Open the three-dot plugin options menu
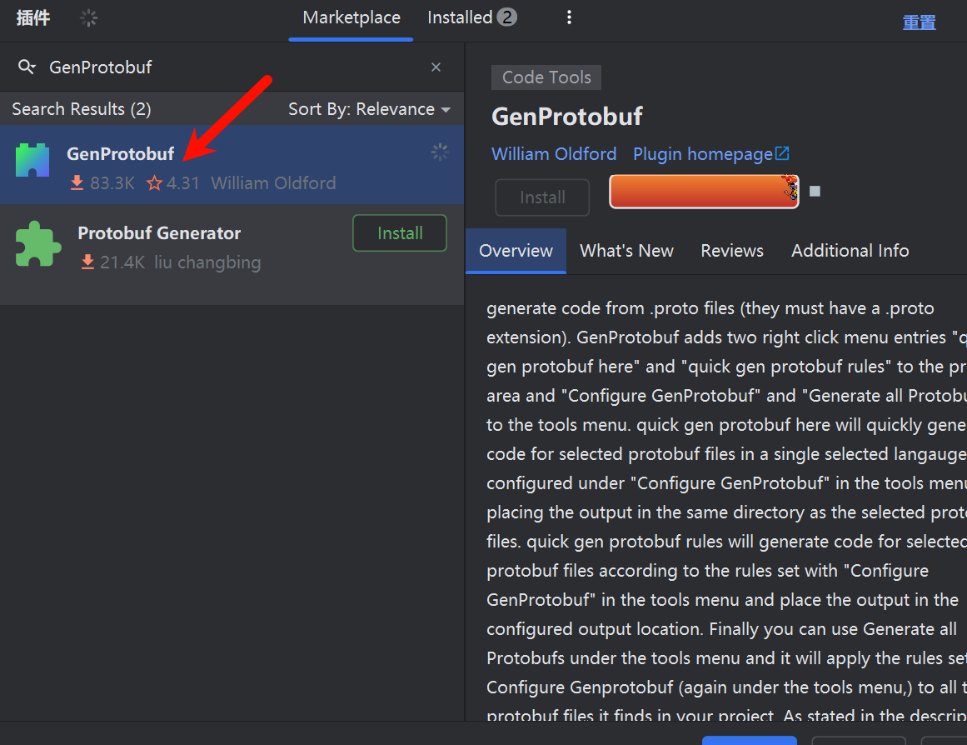 click(x=570, y=17)
